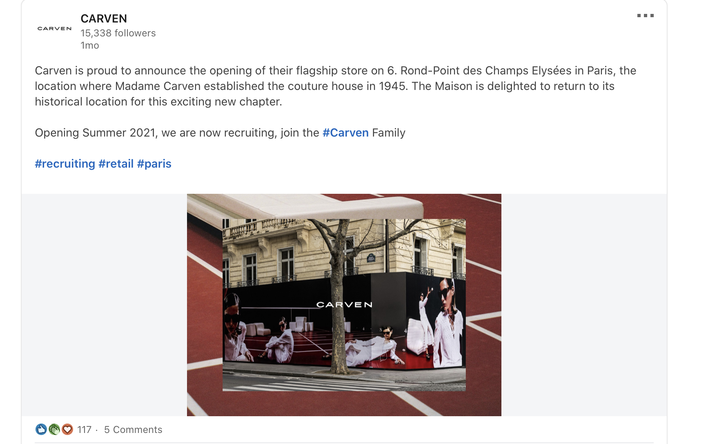The image size is (717, 444).
Task: Click the green celebrate reaction icon
Action: [54, 429]
